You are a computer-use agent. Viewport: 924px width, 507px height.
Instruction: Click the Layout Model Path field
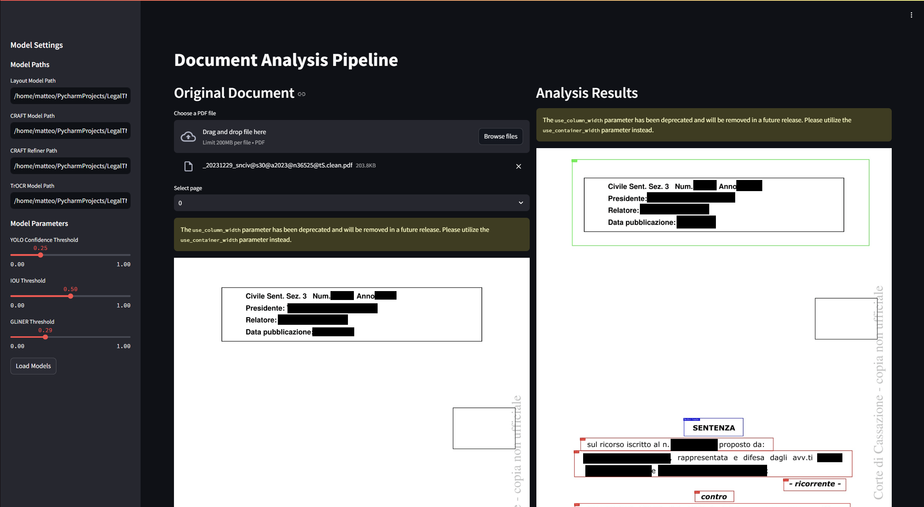[x=70, y=96]
